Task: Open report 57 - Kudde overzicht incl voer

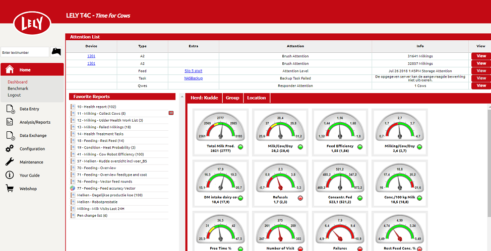Action: (113, 161)
